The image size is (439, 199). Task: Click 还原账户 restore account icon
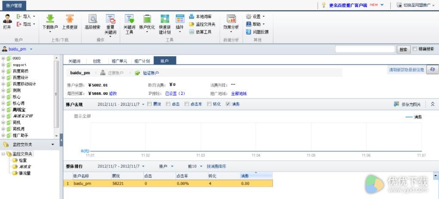pos(103,73)
